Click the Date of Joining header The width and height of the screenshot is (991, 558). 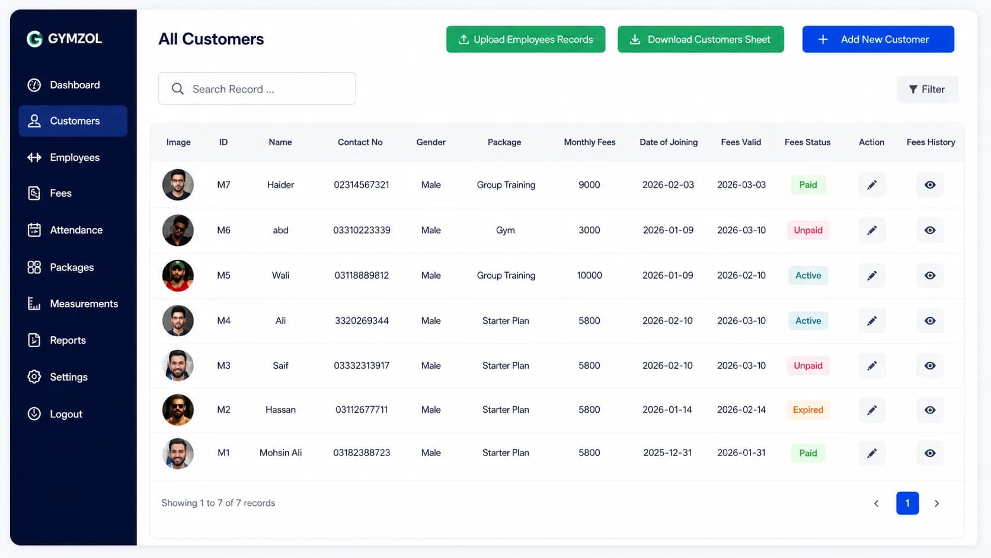[x=669, y=142]
